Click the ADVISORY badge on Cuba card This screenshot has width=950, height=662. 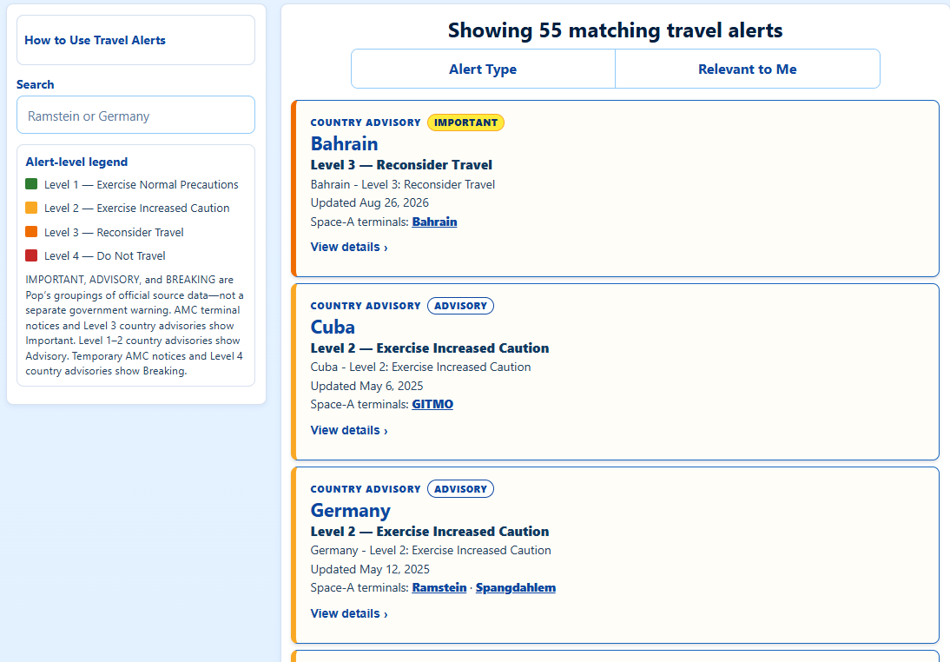tap(460, 306)
